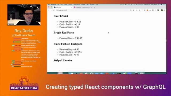Click the Outlet Fashion - € 37.5 row
Viewport: 171px width, 96px height.
[71, 52]
